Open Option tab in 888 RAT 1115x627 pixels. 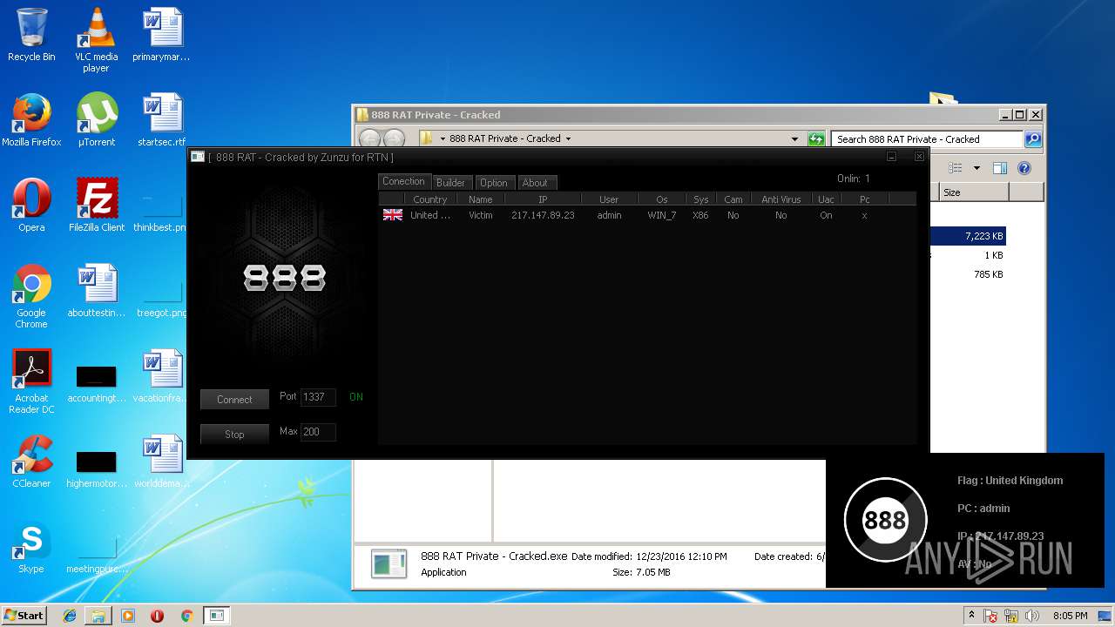(x=493, y=182)
